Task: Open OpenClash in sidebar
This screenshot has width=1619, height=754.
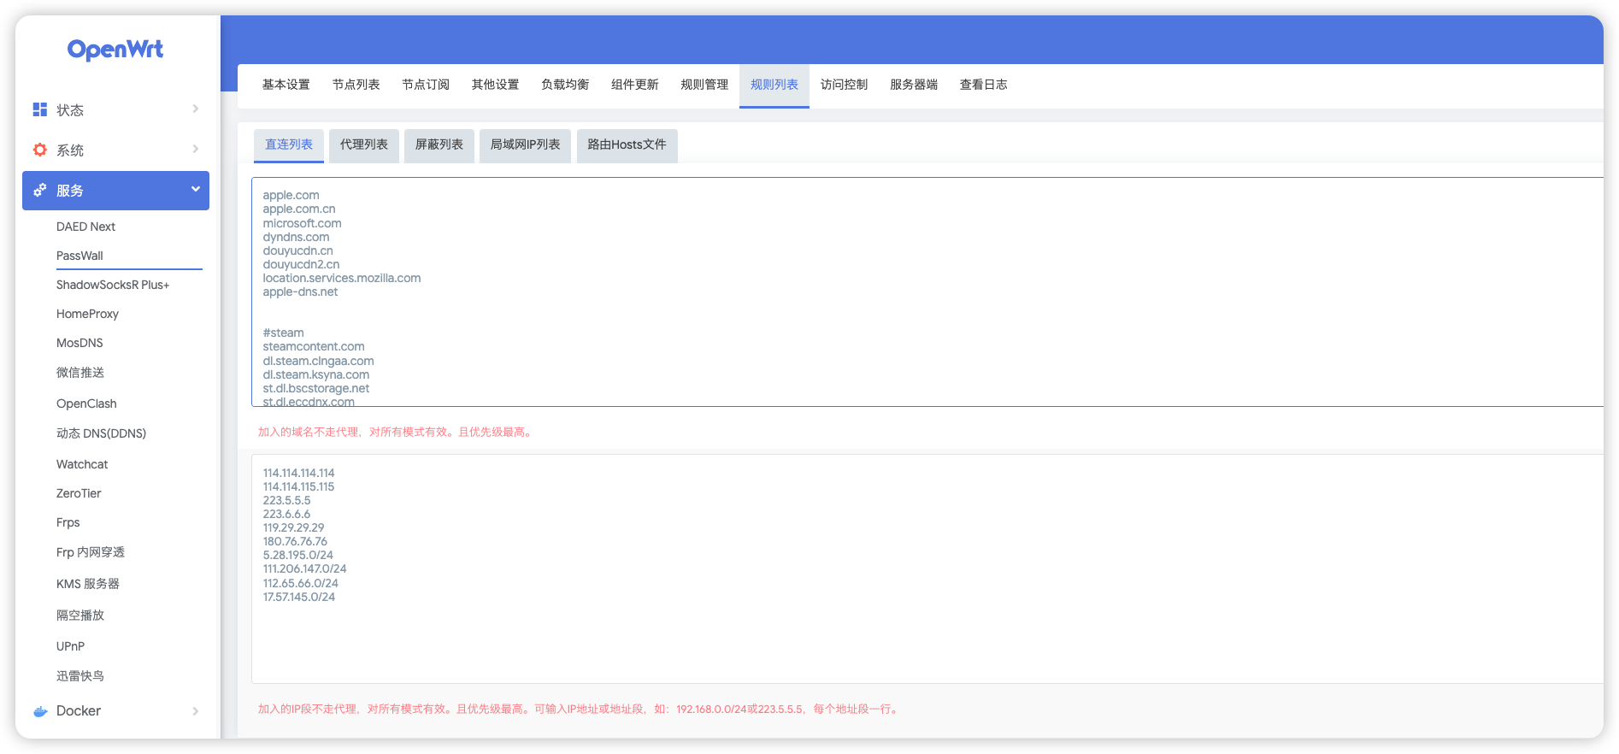Action: [x=86, y=404]
